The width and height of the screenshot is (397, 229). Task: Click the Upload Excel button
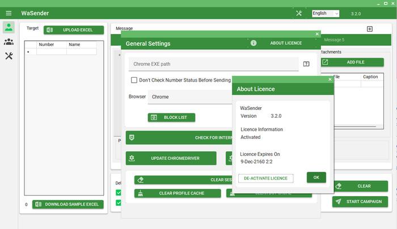(x=74, y=30)
